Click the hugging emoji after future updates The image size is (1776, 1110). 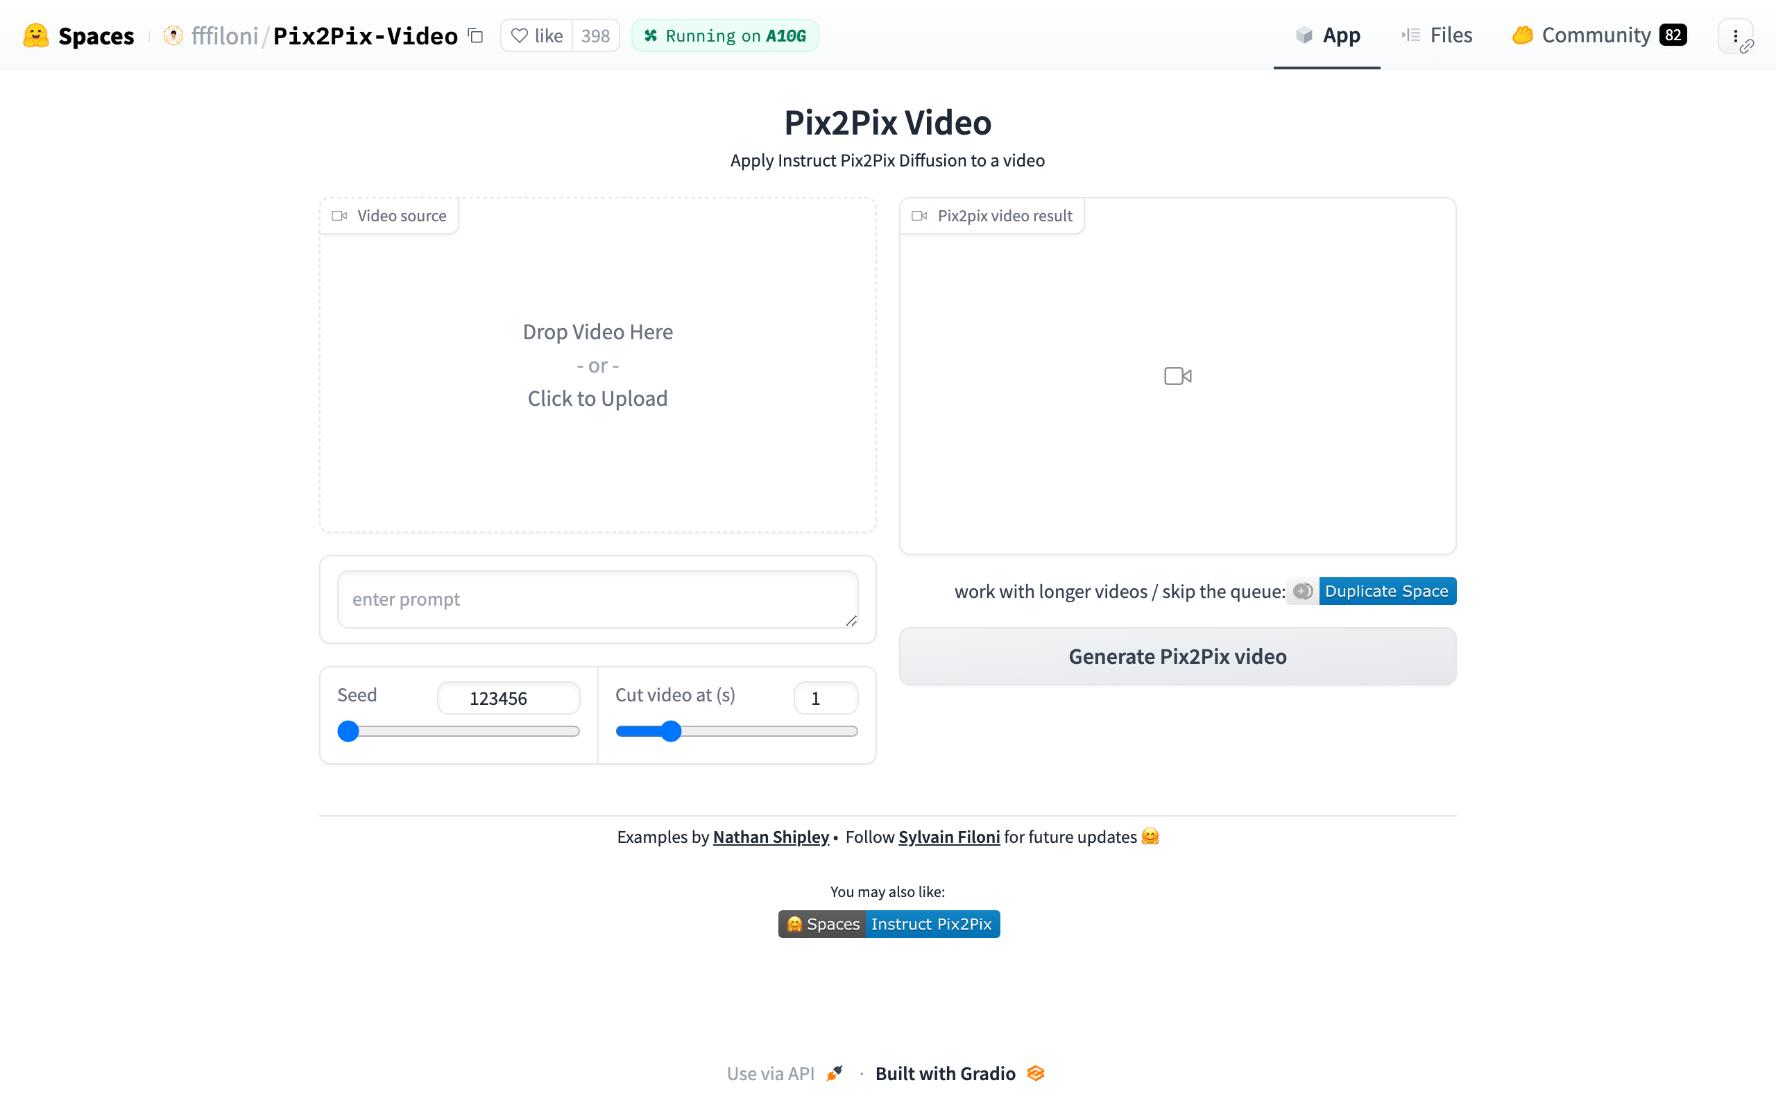click(x=1150, y=837)
